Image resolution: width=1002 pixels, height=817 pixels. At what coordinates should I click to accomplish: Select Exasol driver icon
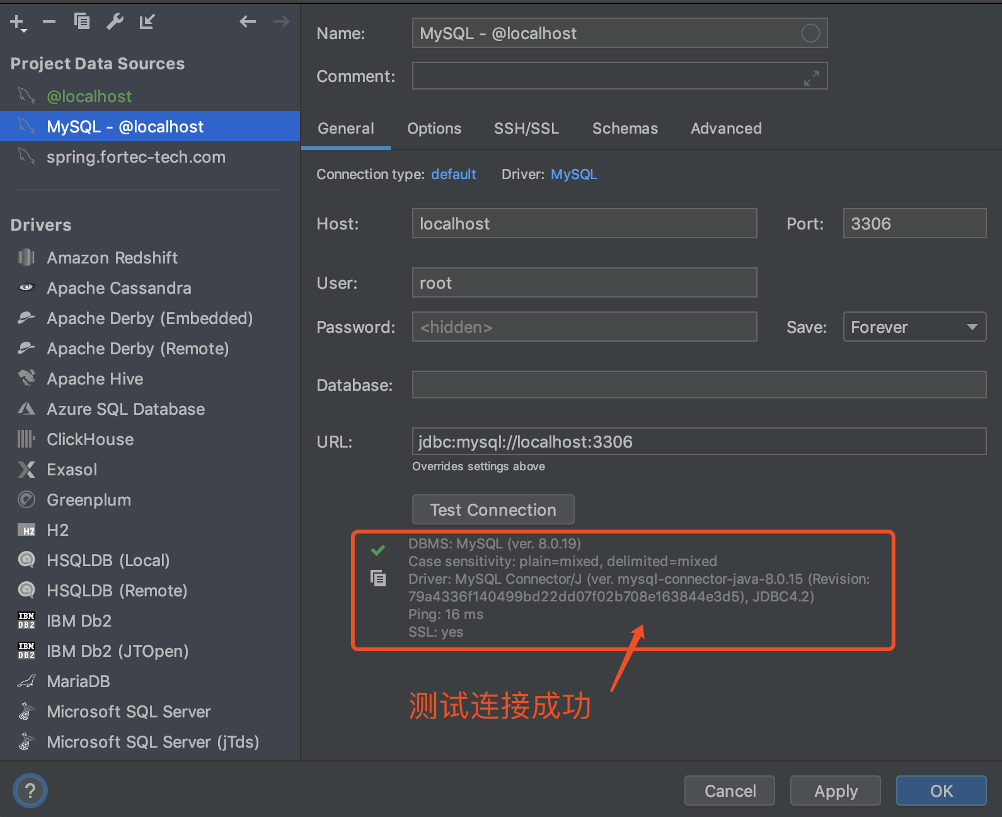[x=26, y=469]
